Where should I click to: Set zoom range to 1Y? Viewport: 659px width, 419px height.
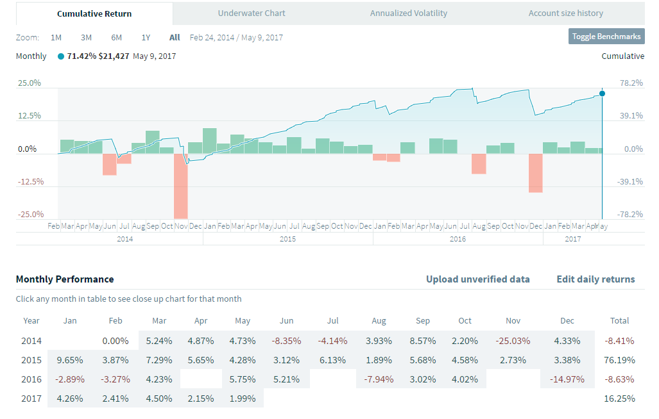coord(146,37)
